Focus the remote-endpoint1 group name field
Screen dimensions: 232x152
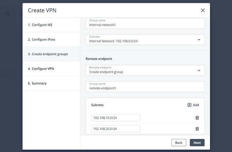[145, 87]
